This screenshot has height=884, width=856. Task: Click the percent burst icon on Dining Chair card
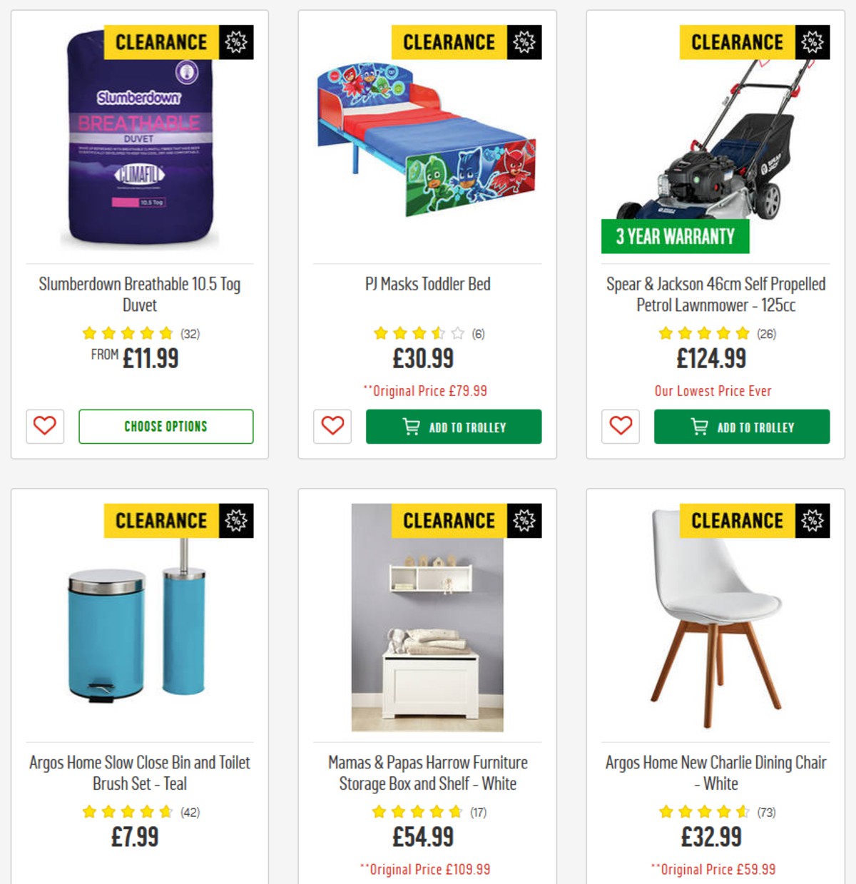click(812, 521)
